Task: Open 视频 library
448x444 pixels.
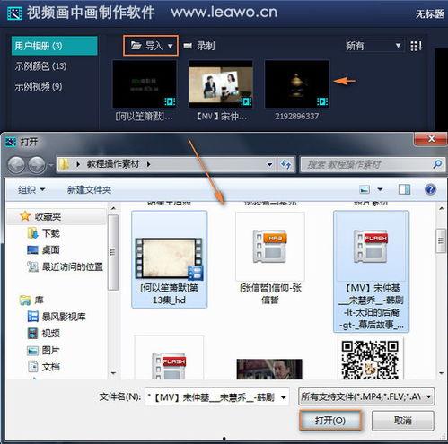Action: (x=50, y=333)
